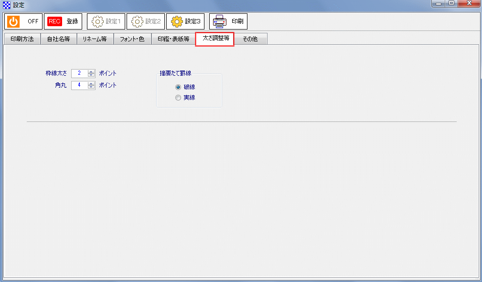Click inside the 角丸 value field
The image size is (482, 282).
[79, 85]
